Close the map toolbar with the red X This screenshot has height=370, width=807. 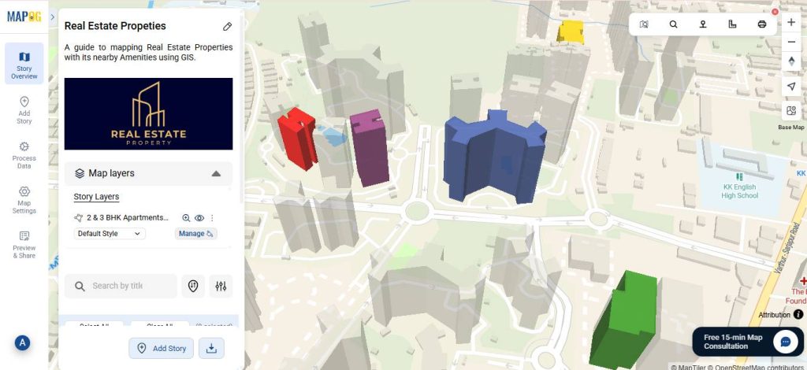(775, 12)
